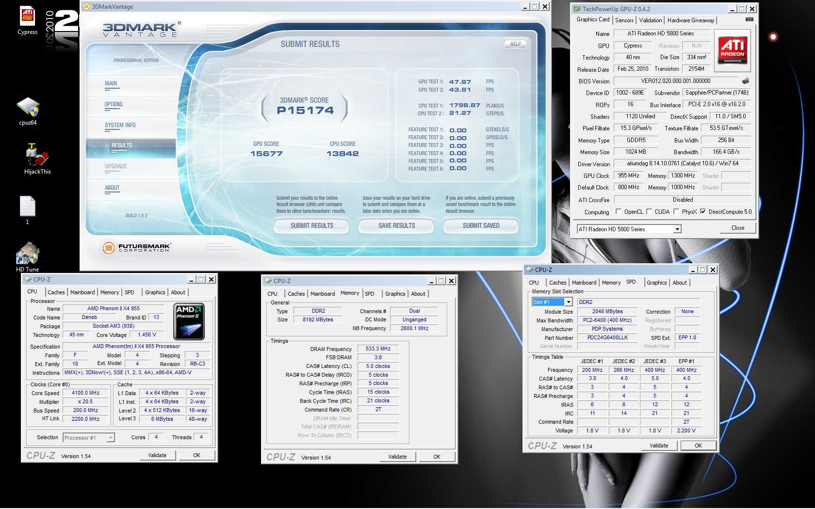Switch to GPU-Z Validation tab
Image resolution: width=815 pixels, height=509 pixels.
coord(651,20)
